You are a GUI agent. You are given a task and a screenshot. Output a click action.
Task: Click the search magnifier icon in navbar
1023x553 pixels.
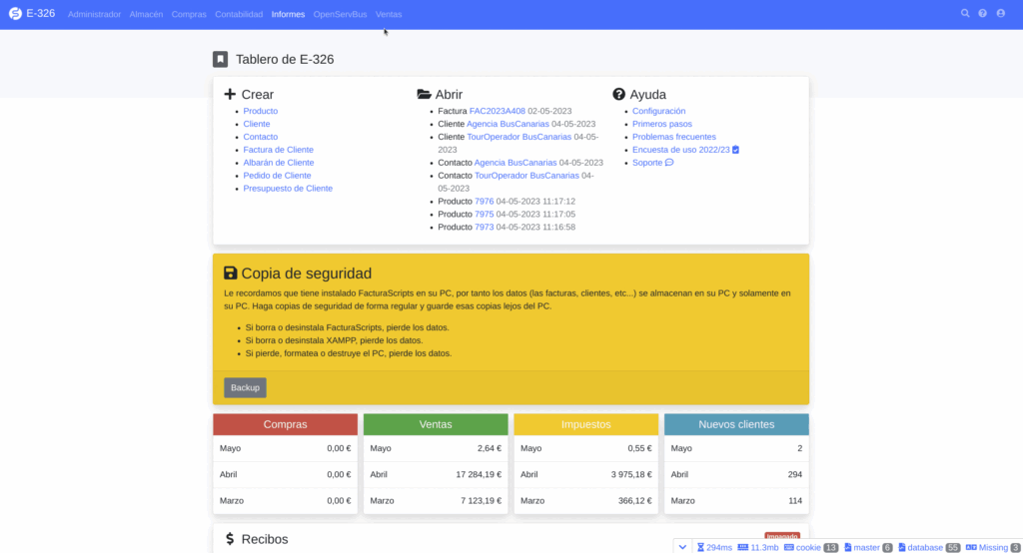pos(965,14)
